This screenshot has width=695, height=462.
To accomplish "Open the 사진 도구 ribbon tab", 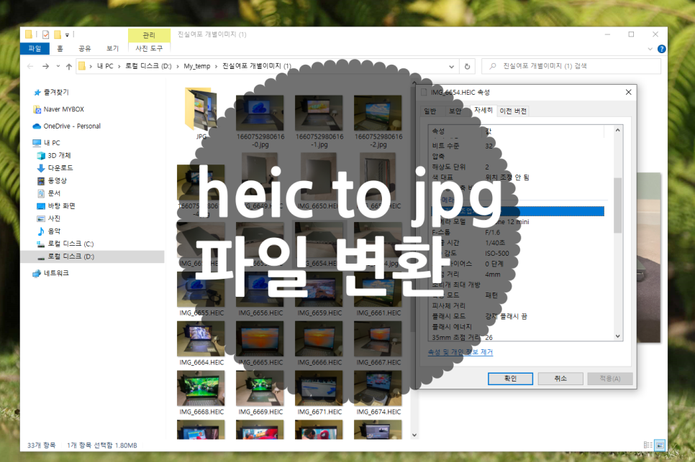I will click(x=149, y=48).
